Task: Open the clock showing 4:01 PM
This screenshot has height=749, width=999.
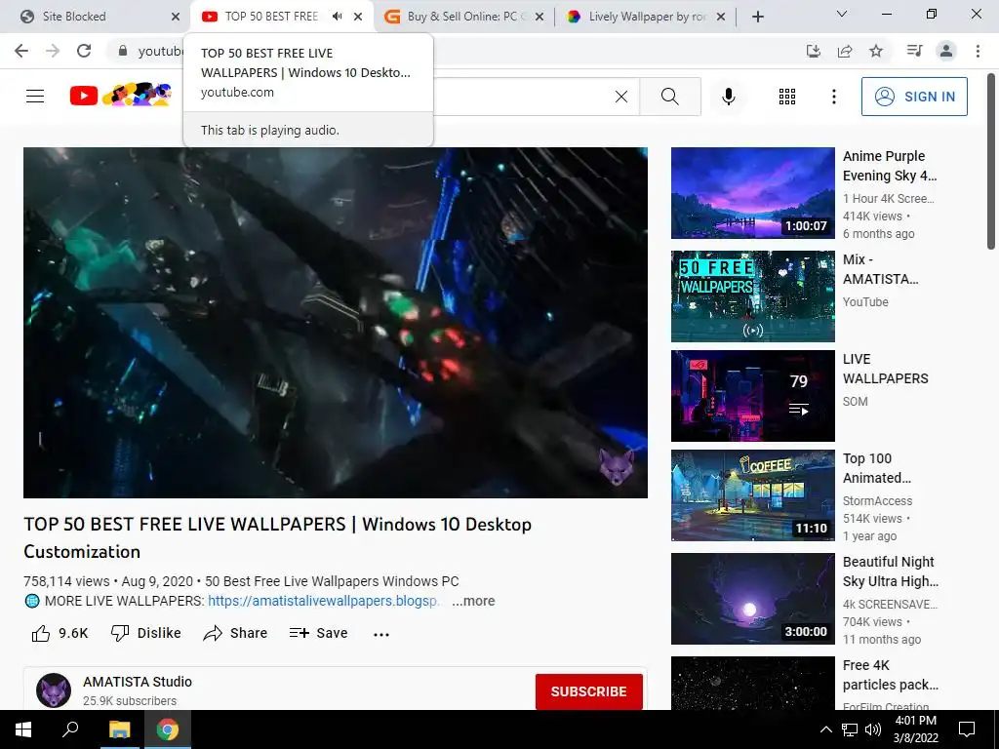Action: (x=915, y=729)
